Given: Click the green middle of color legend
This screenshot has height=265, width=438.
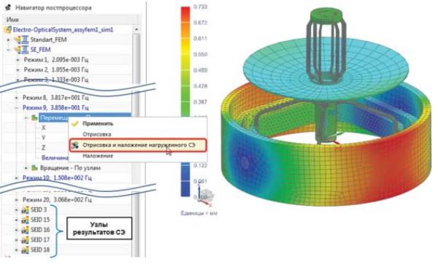Looking at the screenshot, I should coord(185,98).
